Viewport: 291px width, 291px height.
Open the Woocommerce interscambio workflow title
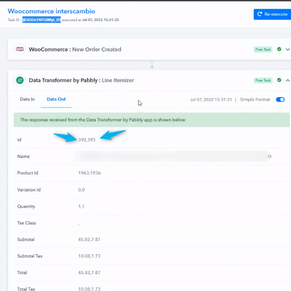(52, 11)
